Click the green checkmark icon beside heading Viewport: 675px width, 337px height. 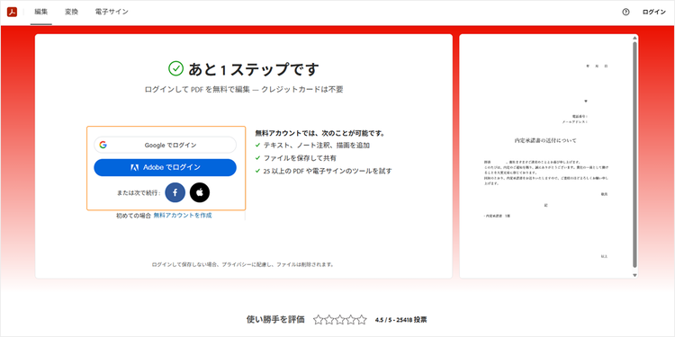175,68
